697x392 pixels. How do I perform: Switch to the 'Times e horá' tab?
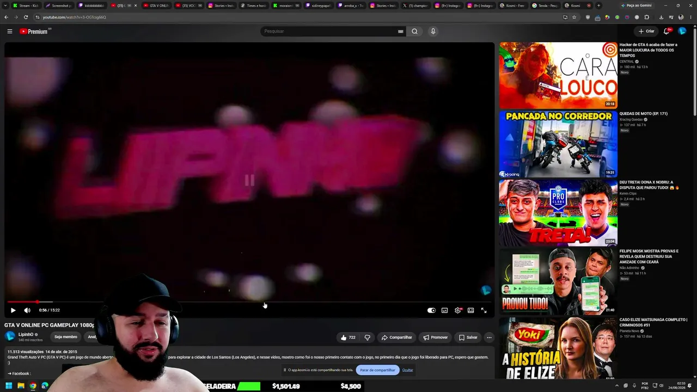click(253, 5)
